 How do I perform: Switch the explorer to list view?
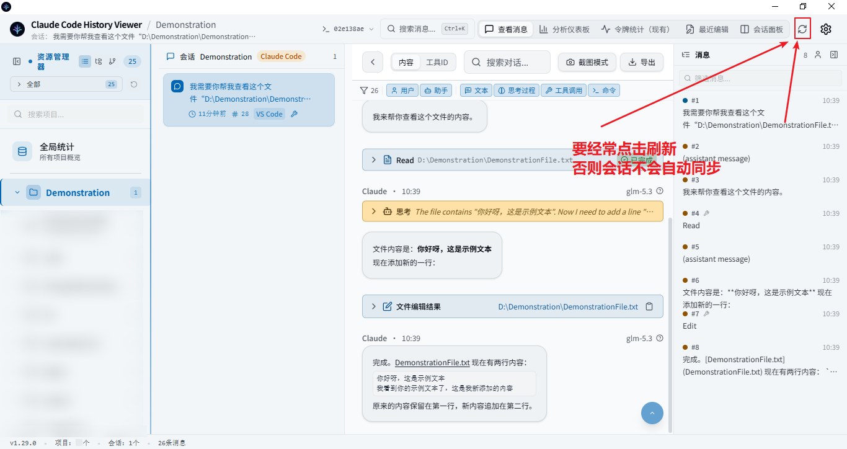(x=85, y=61)
